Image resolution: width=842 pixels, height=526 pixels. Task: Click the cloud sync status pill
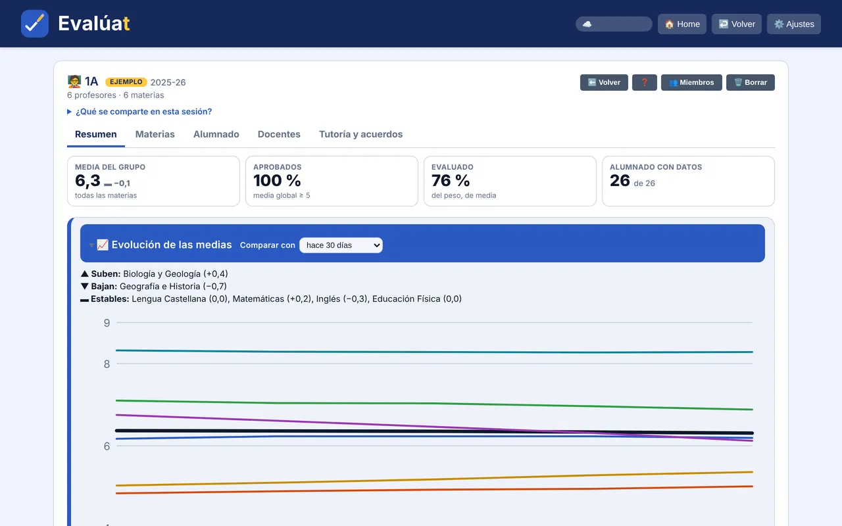click(x=614, y=24)
